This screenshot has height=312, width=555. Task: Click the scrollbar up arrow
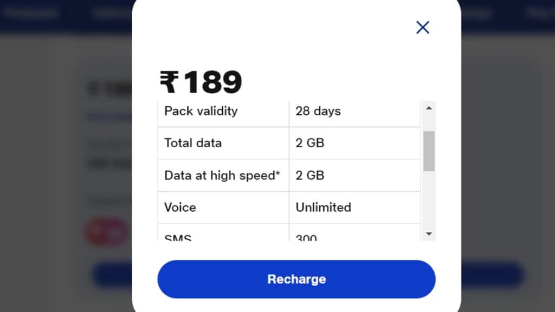pos(429,108)
